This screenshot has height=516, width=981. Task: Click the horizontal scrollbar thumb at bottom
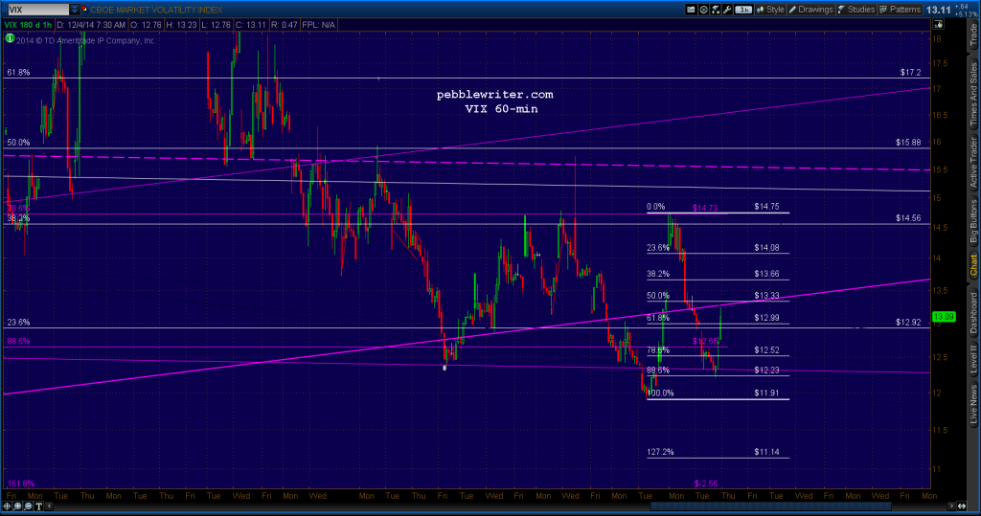(771, 506)
